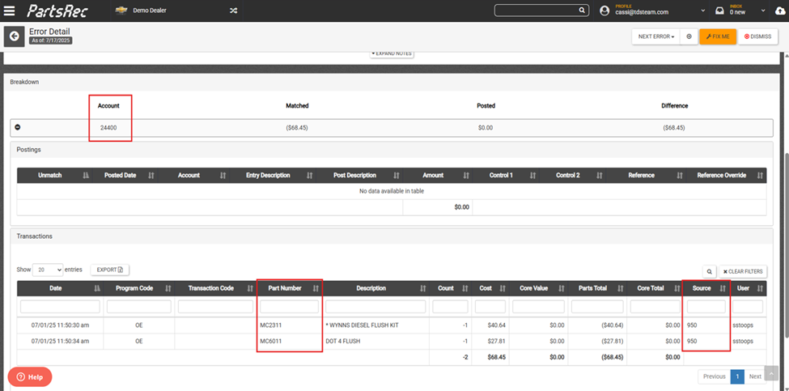This screenshot has width=789, height=391.
Task: Open transactions search magnifier button
Action: [x=709, y=272]
